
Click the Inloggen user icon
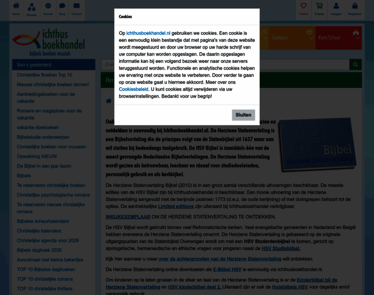[x=336, y=9]
